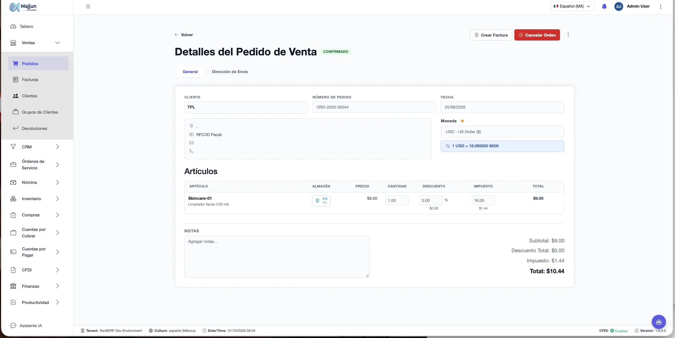Click the Impuesto field showing 16.00
Viewport: 675px width, 338px height.
pyautogui.click(x=483, y=200)
